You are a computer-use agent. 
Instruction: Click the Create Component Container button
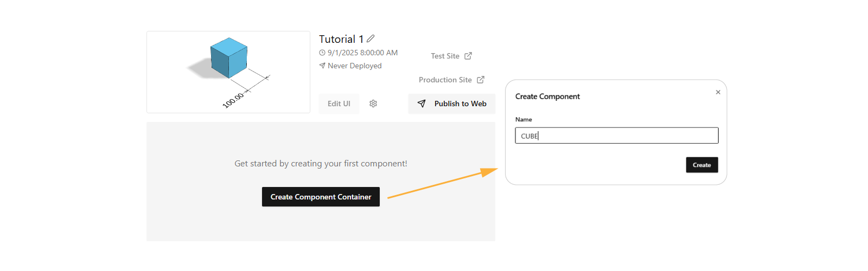click(x=321, y=197)
